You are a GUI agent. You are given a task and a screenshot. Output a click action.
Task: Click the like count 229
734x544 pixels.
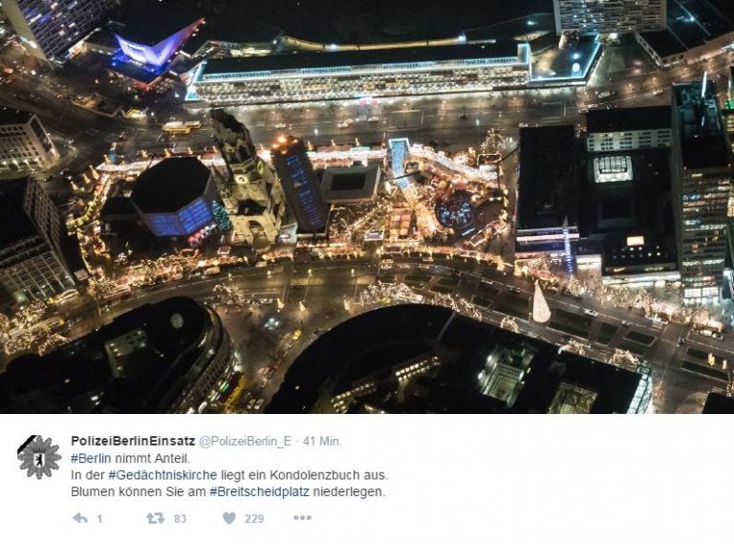(254, 519)
